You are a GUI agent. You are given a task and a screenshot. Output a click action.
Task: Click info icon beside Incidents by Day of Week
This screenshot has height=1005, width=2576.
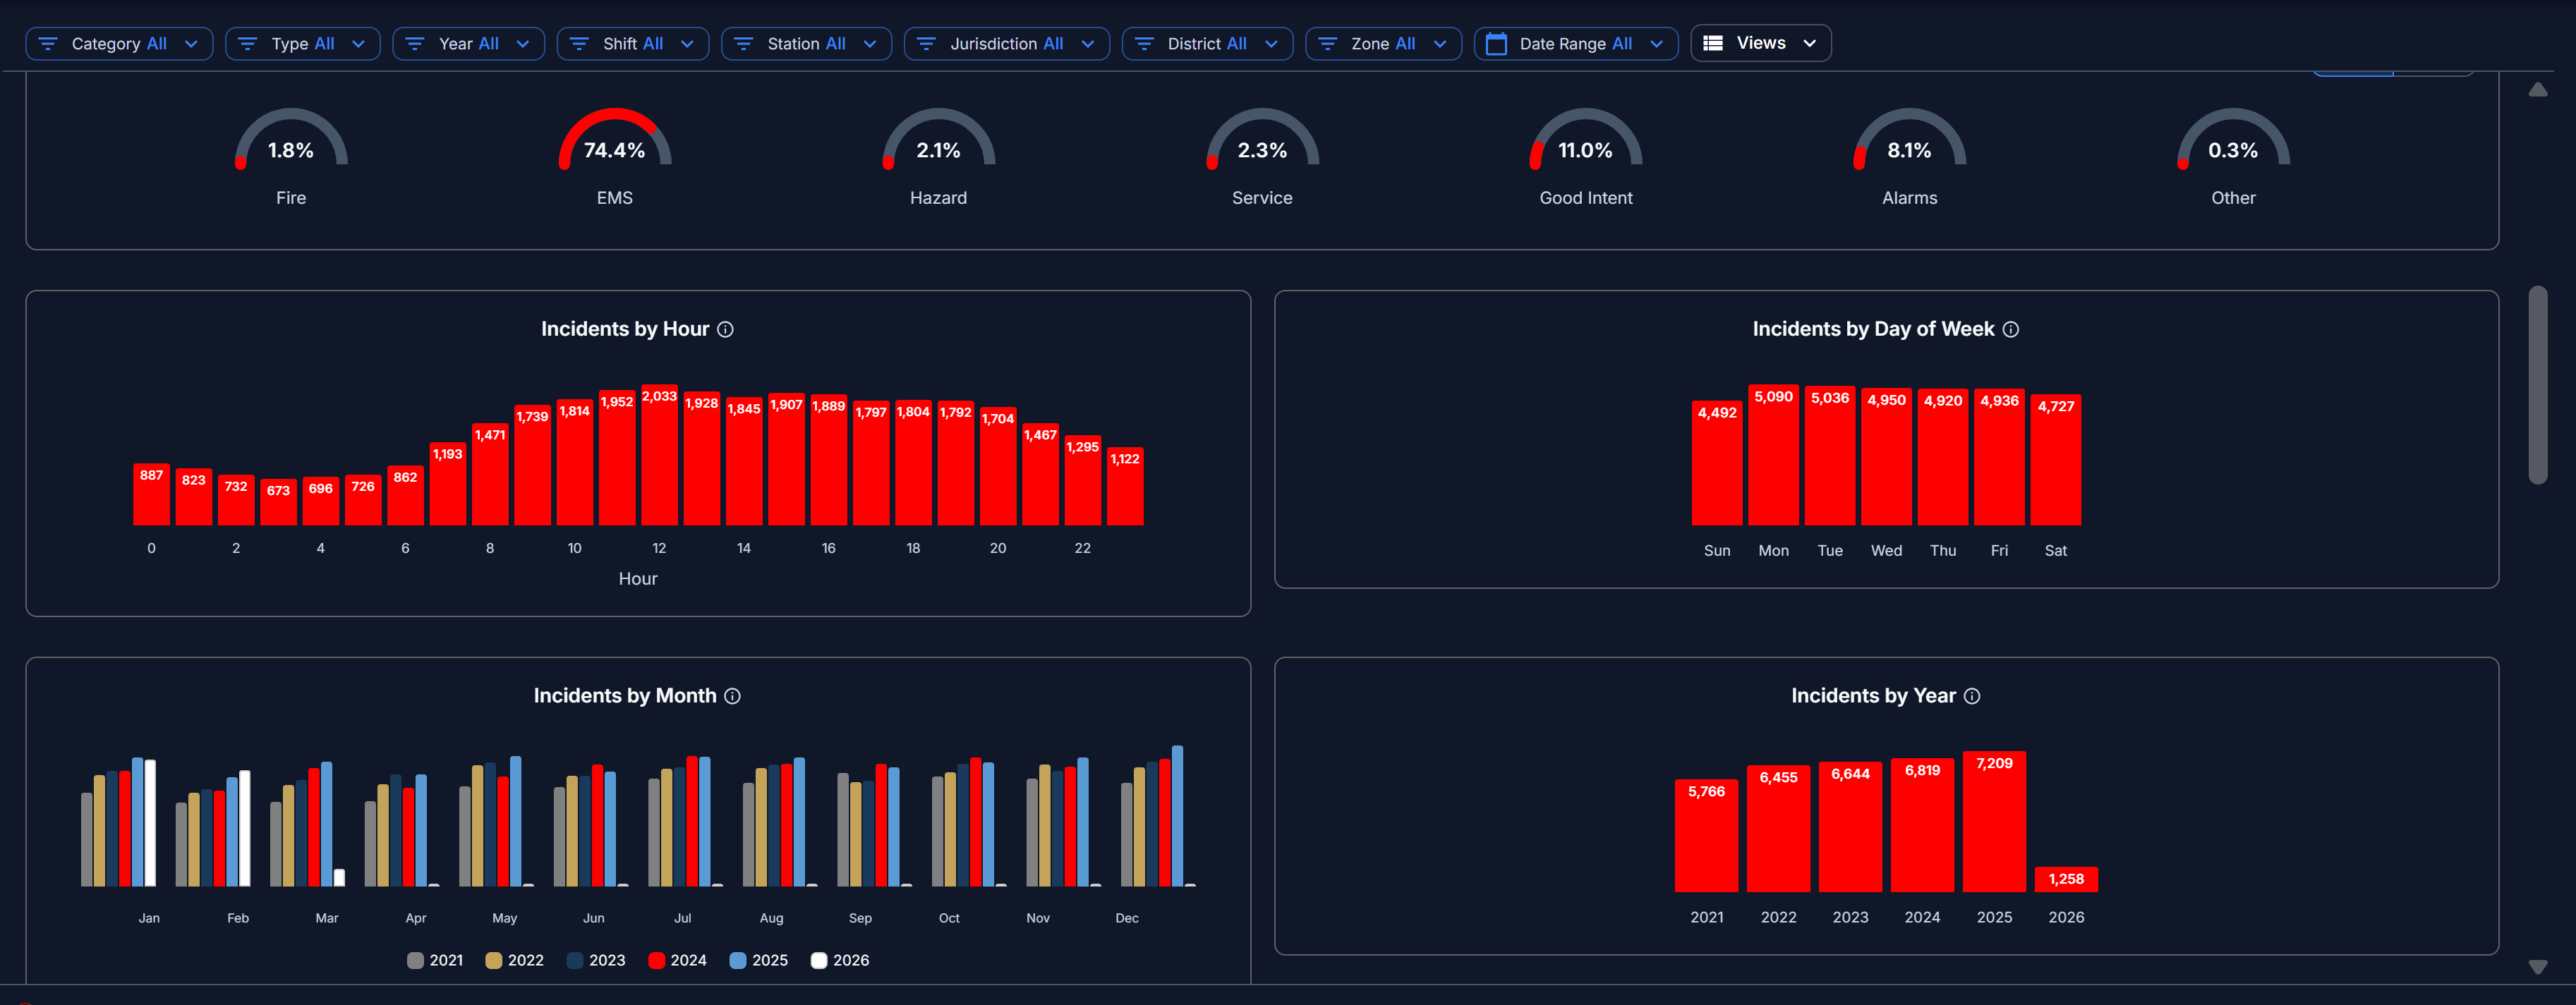(x=2010, y=329)
